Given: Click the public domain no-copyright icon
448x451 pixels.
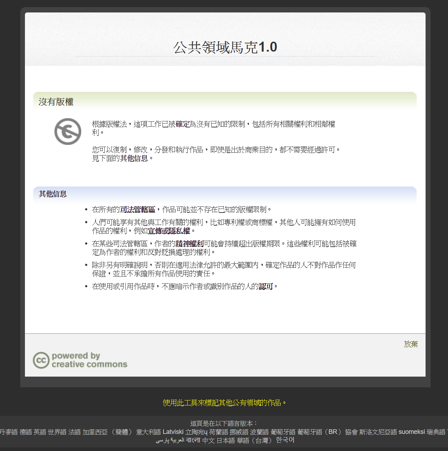Looking at the screenshot, I should pos(68,131).
